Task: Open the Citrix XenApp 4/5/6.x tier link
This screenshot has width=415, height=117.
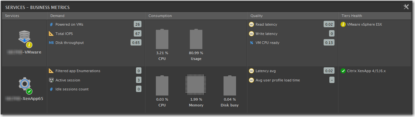Action: [x=366, y=71]
